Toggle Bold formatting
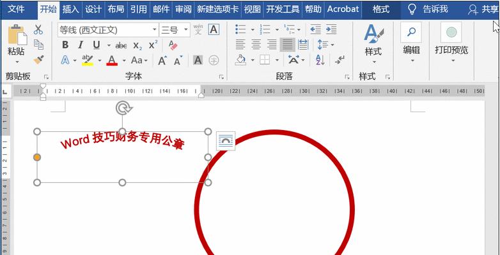The image size is (500, 255). tap(65, 45)
